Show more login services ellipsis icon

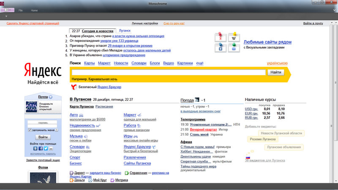point(51,149)
